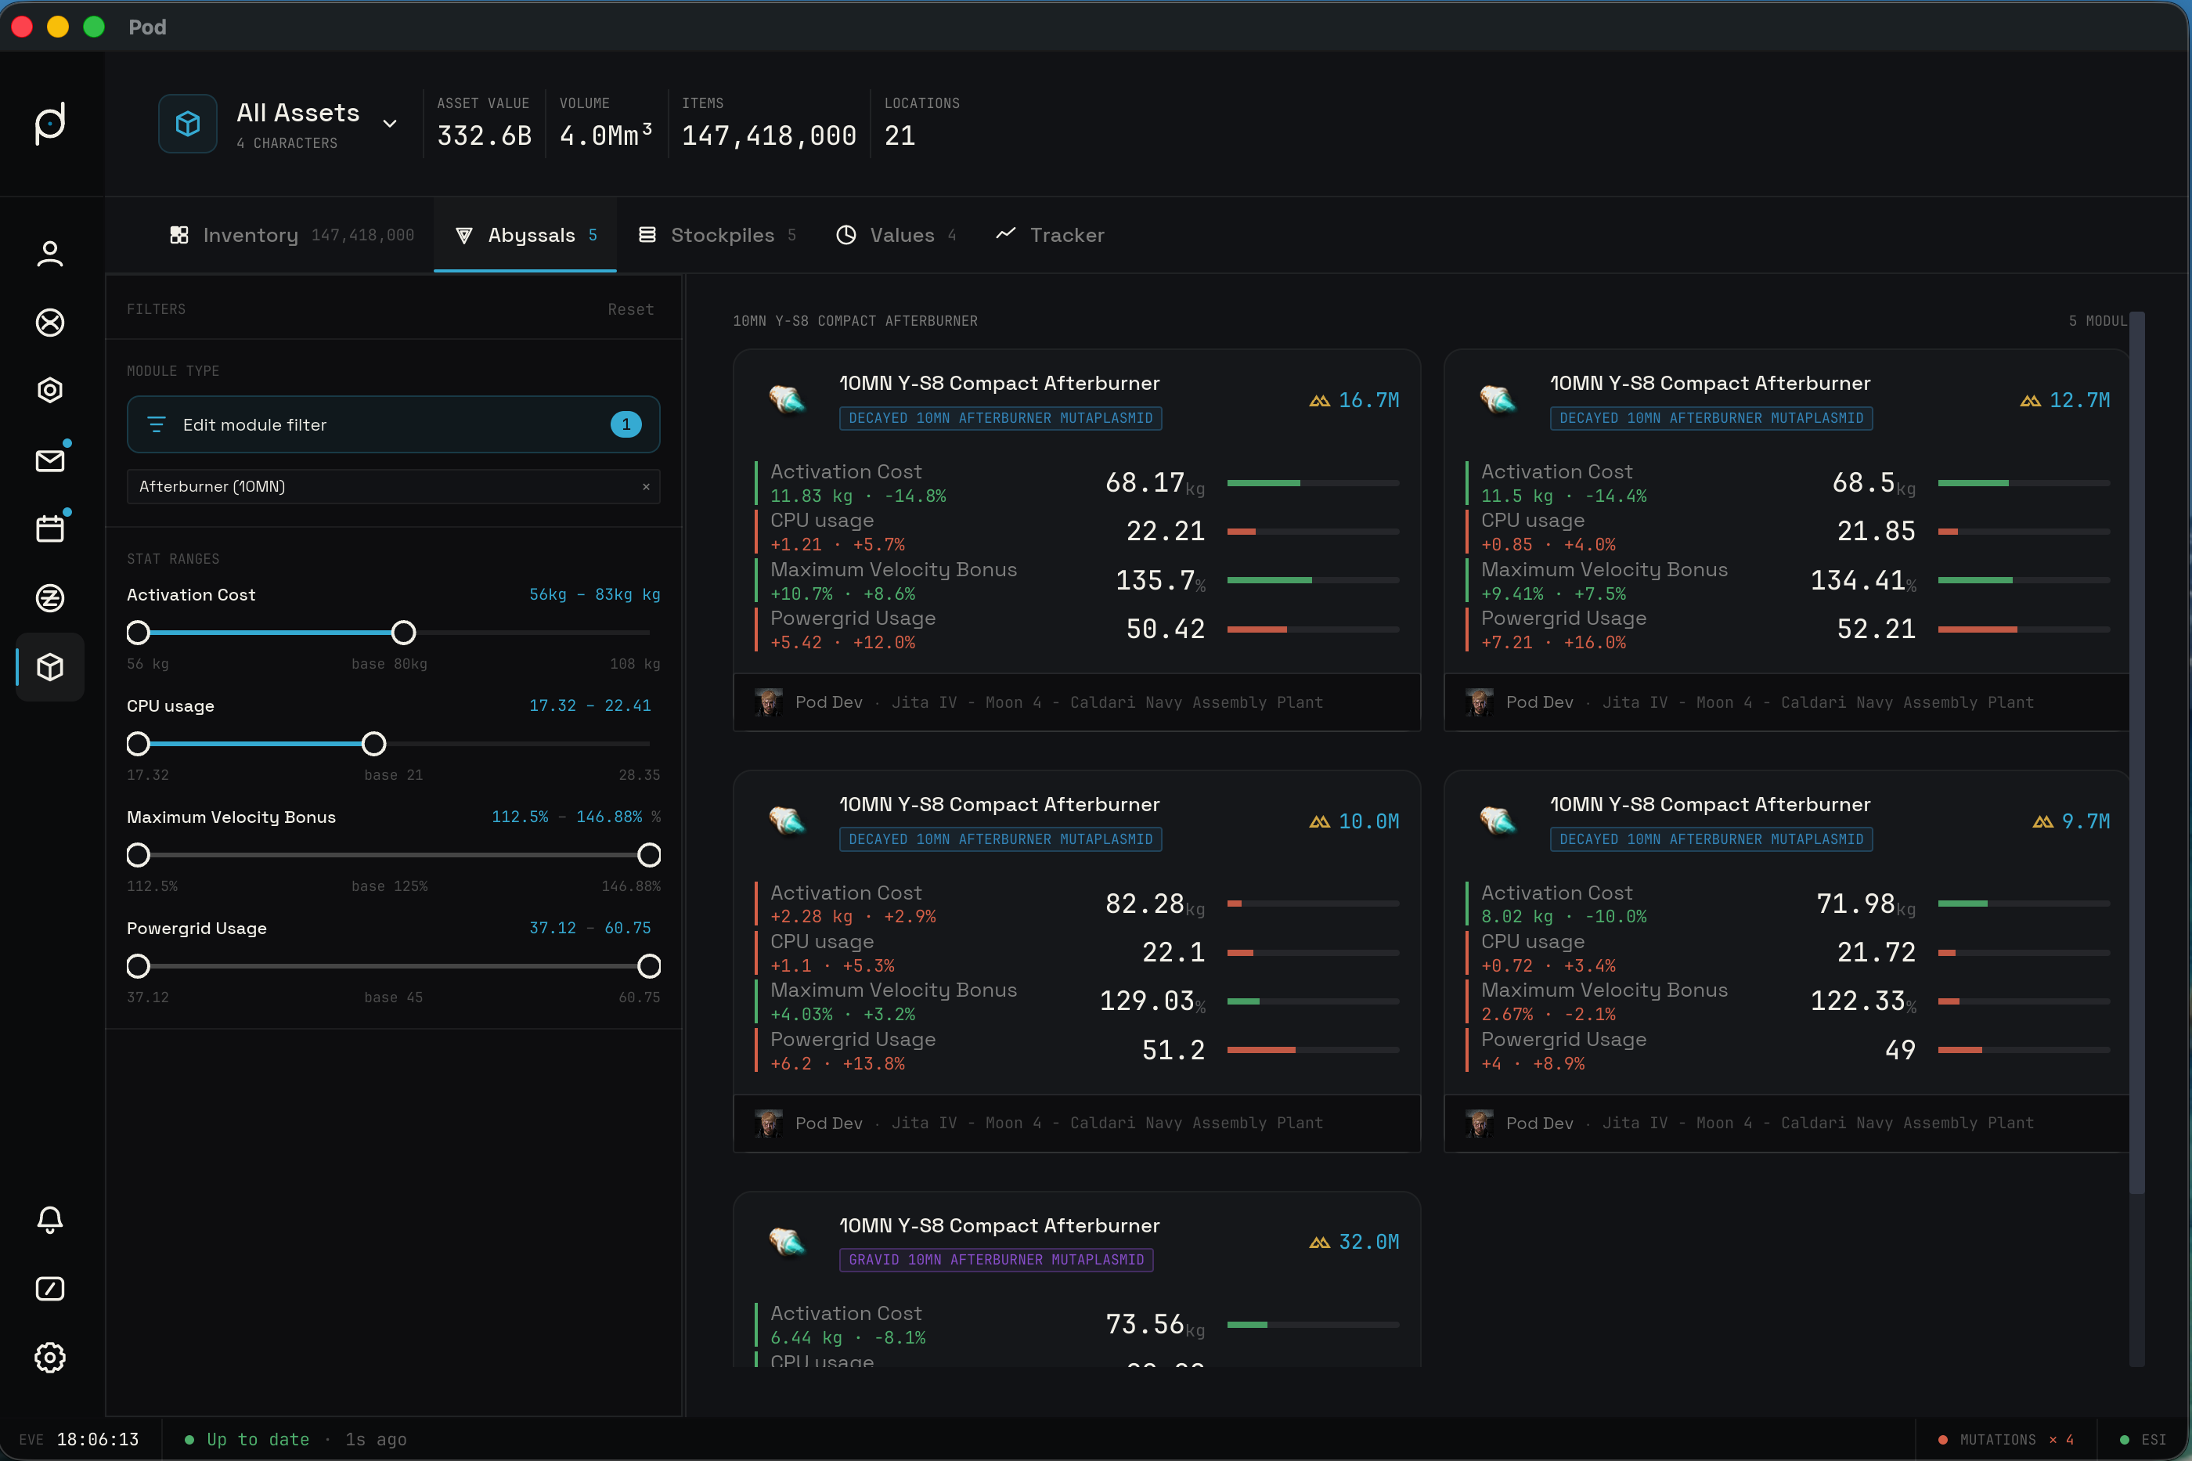Click the Decayed Mutaplasmid tag on the 16.7M card
The image size is (2192, 1461).
[x=1000, y=418]
